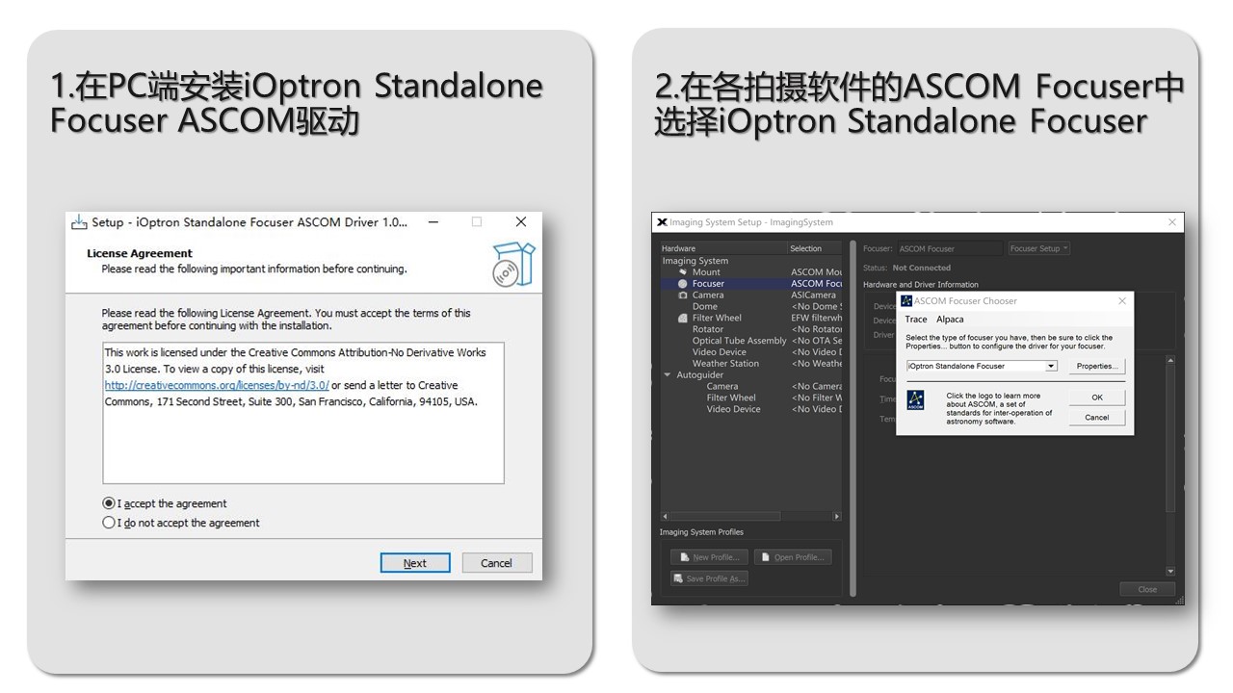Screen dimensions: 1233x693
Task: Click the license agreement text box
Action: 303,413
